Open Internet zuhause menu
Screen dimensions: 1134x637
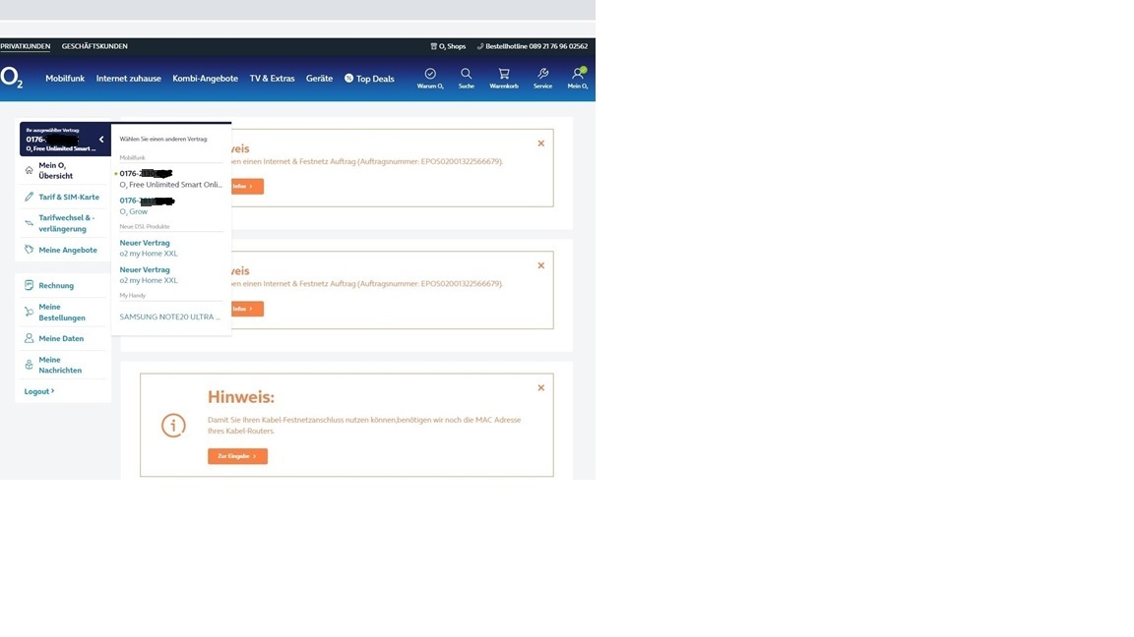[x=129, y=78]
